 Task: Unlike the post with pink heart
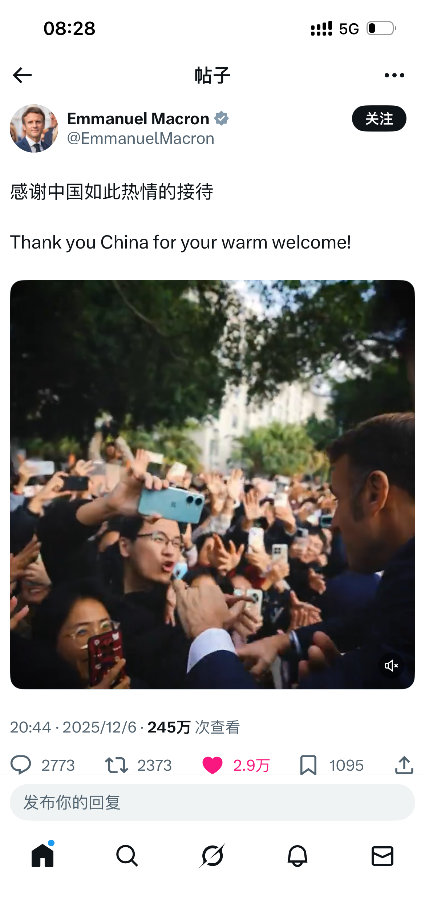coord(212,765)
